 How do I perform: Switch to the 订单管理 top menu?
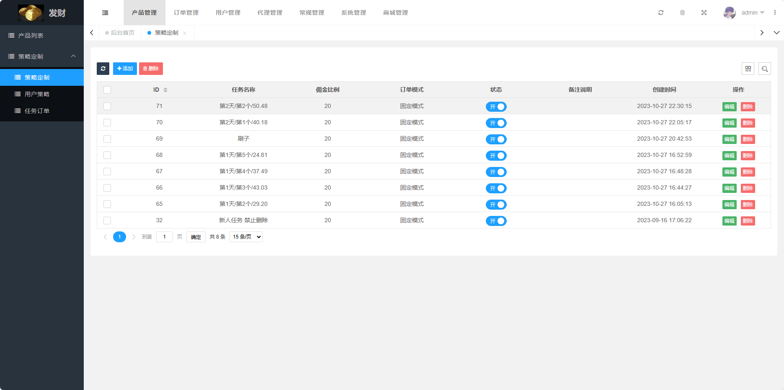(x=186, y=13)
